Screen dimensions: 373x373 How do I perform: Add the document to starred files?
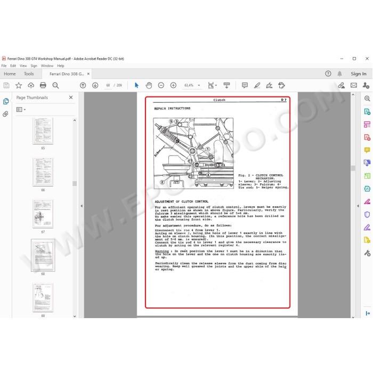pos(19,85)
